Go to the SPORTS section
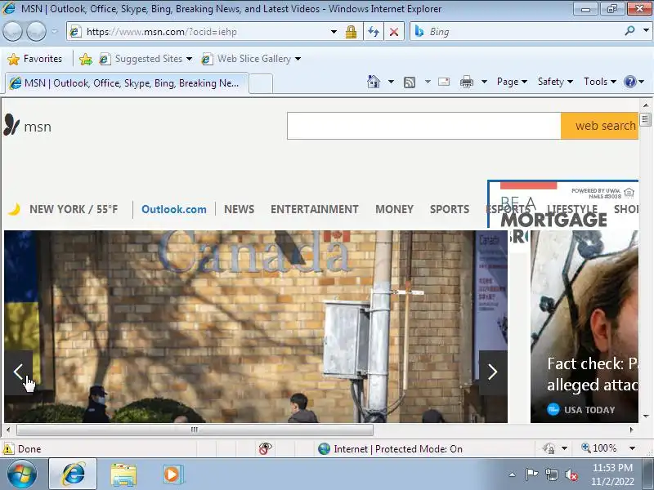Viewport: 654px width, 490px height. pos(450,209)
